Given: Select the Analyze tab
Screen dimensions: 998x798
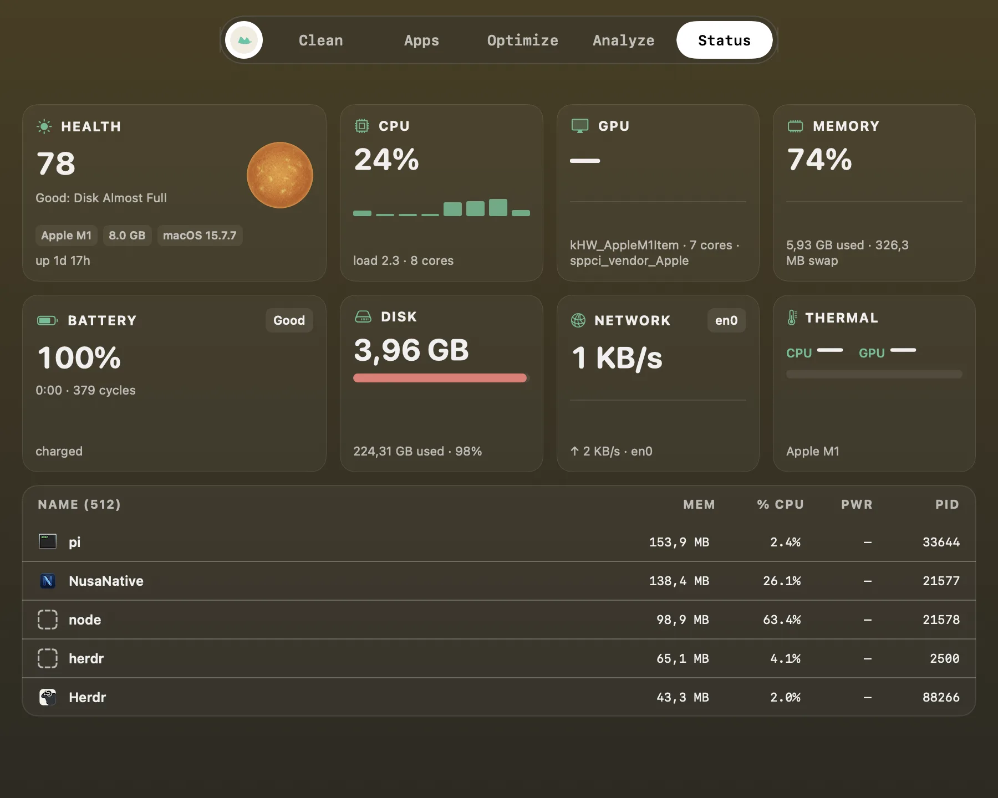Looking at the screenshot, I should pyautogui.click(x=623, y=40).
